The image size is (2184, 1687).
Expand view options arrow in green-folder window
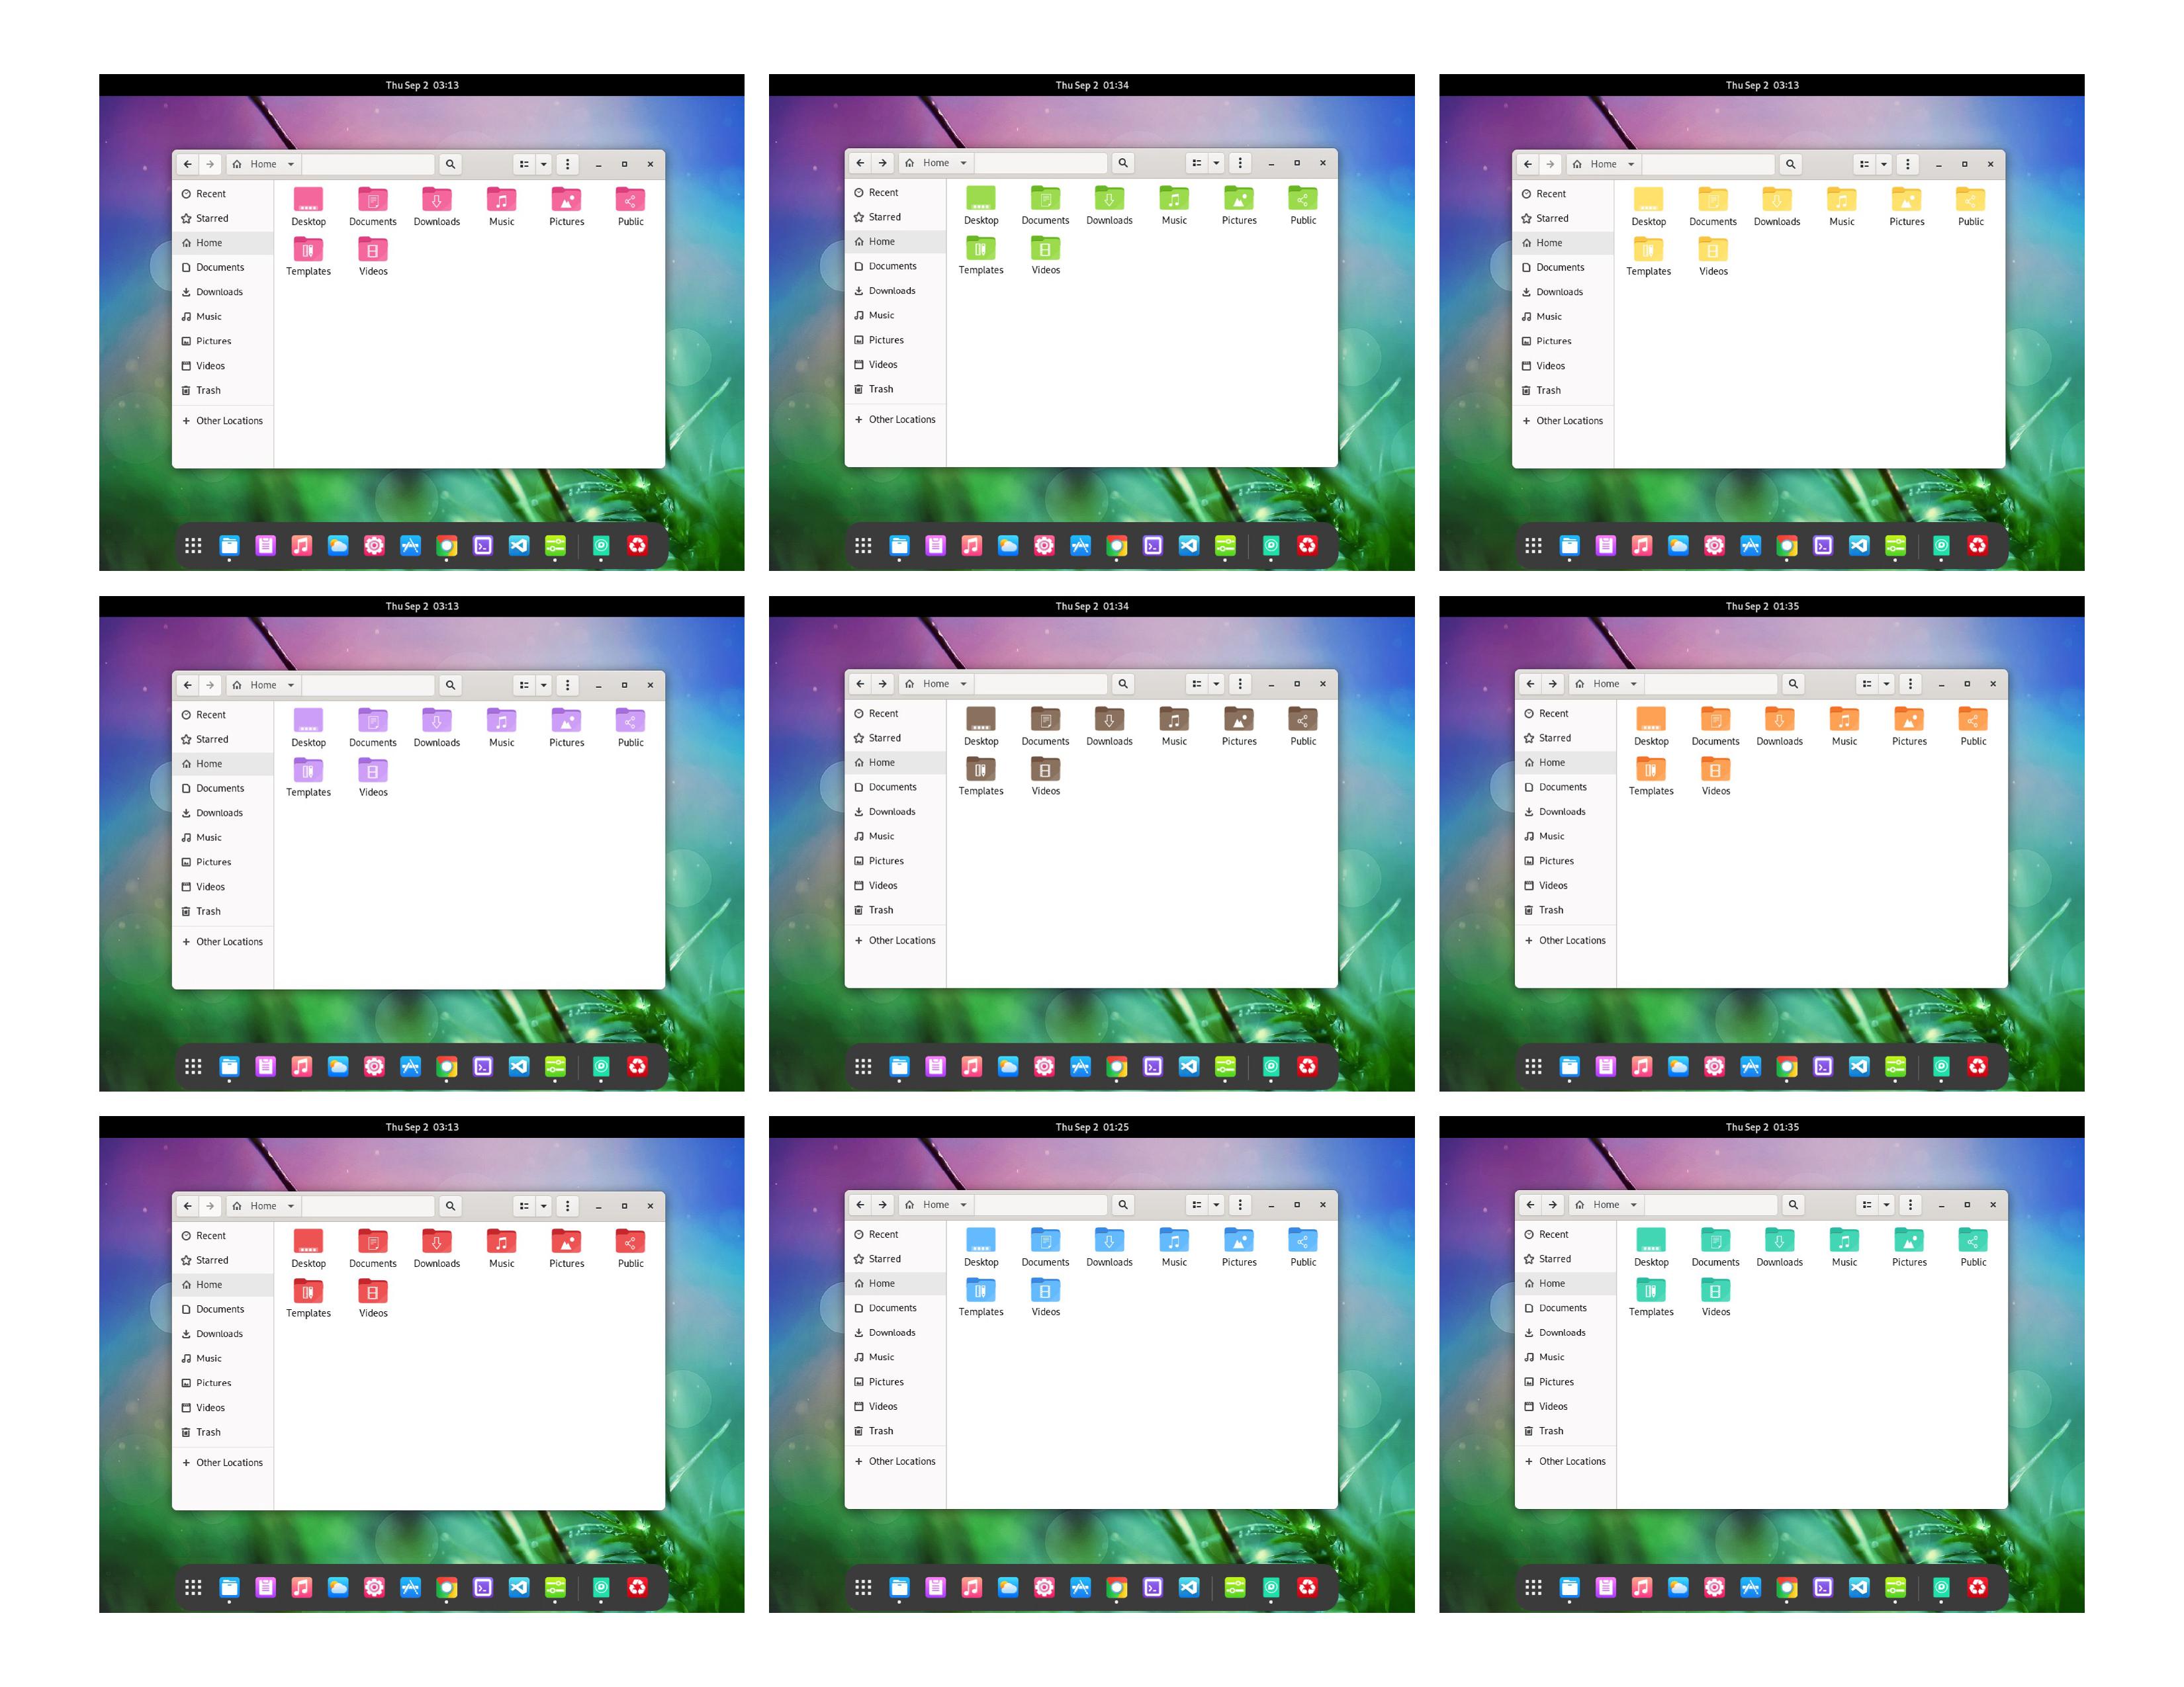1217,163
